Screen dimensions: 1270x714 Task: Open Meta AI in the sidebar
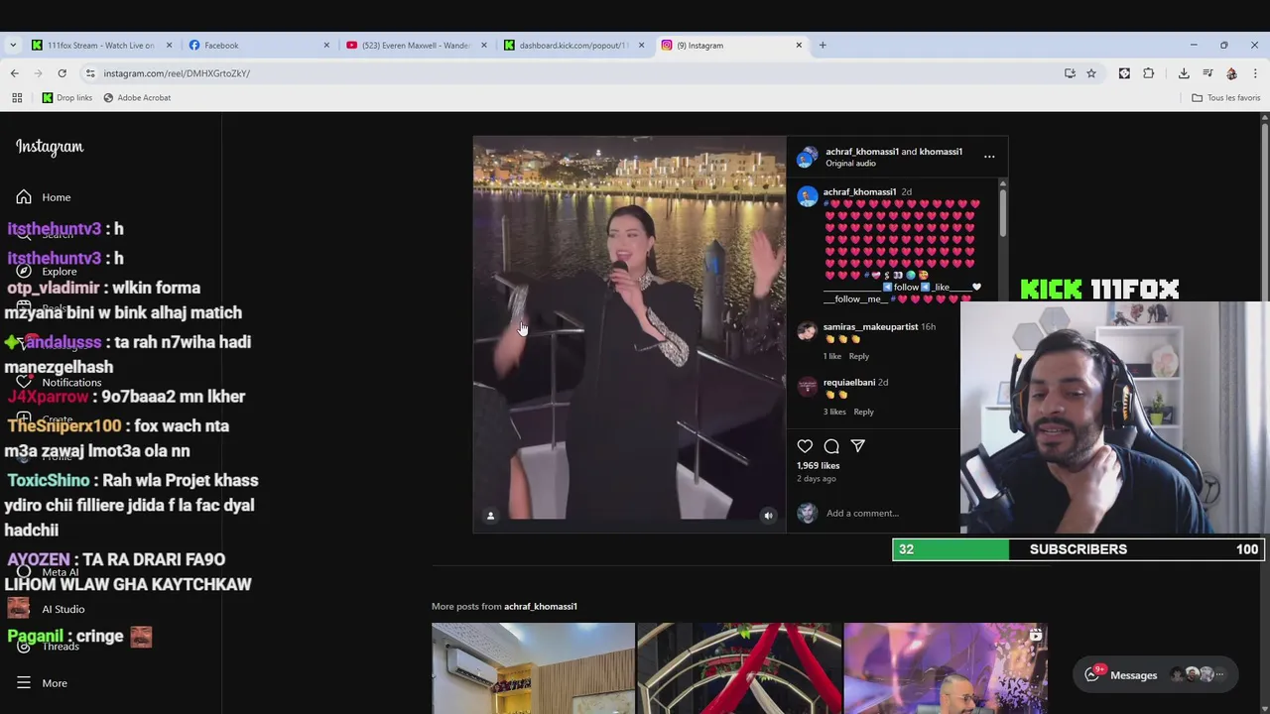point(48,572)
